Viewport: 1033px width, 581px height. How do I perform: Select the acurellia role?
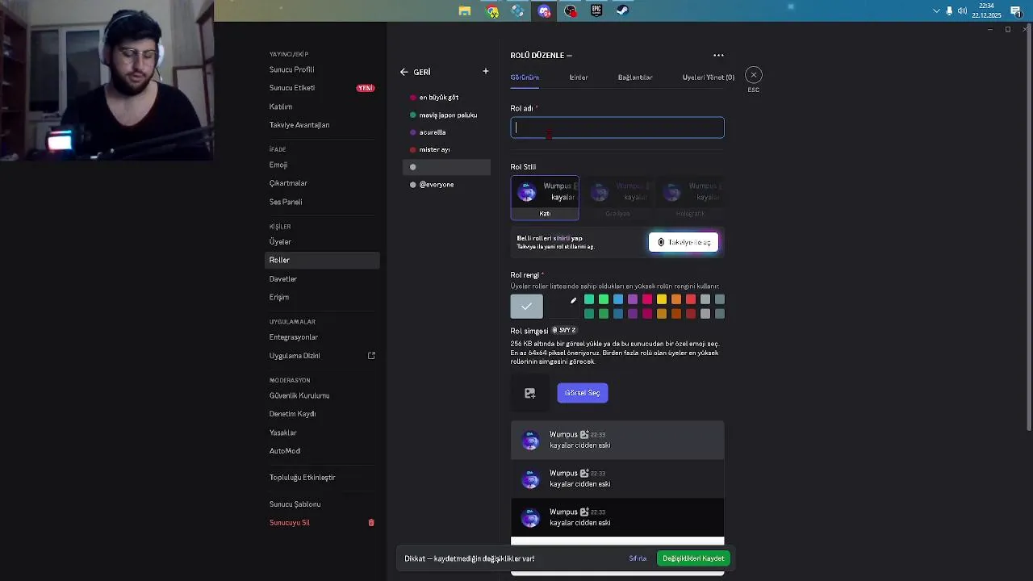[x=446, y=132]
